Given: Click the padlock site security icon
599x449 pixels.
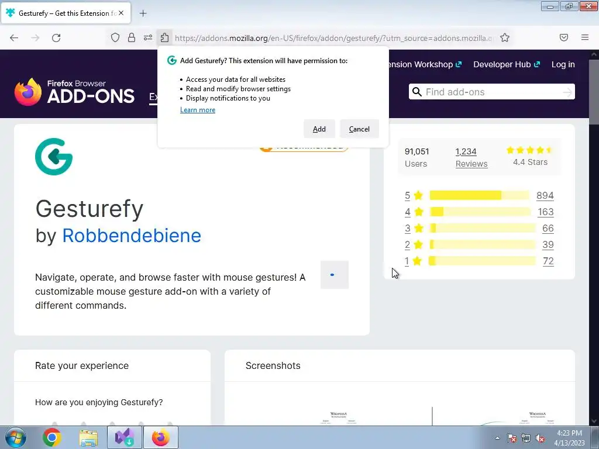Looking at the screenshot, I should [x=132, y=37].
